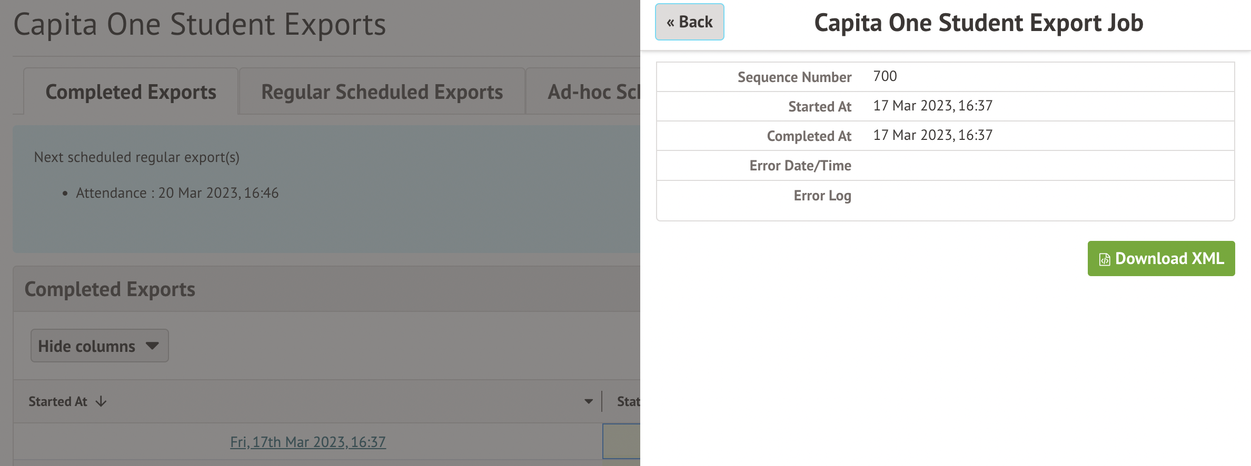Click the Completed Exports panel heading
Viewport: 1251px width, 466px height.
coord(110,289)
